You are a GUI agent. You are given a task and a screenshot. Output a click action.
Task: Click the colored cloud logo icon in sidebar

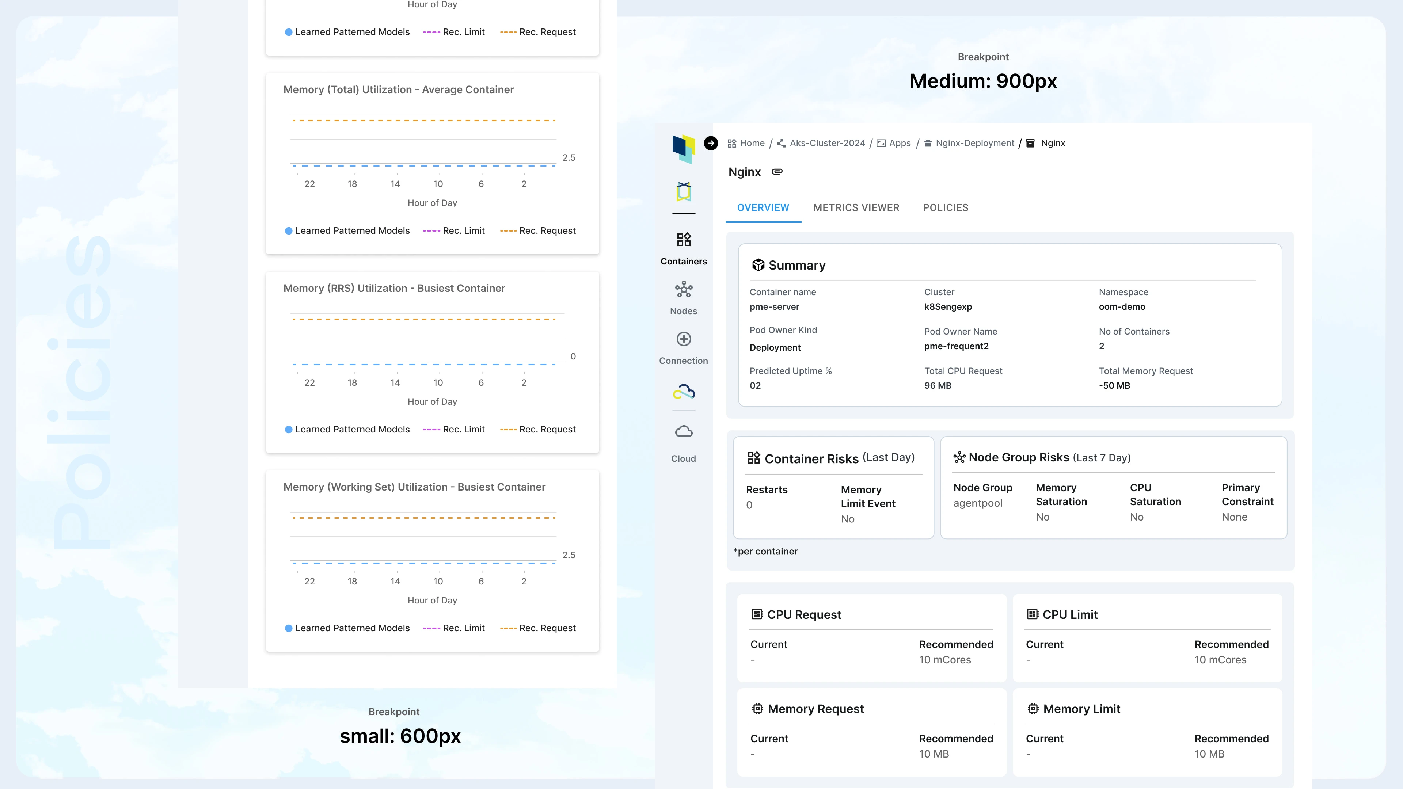[684, 392]
